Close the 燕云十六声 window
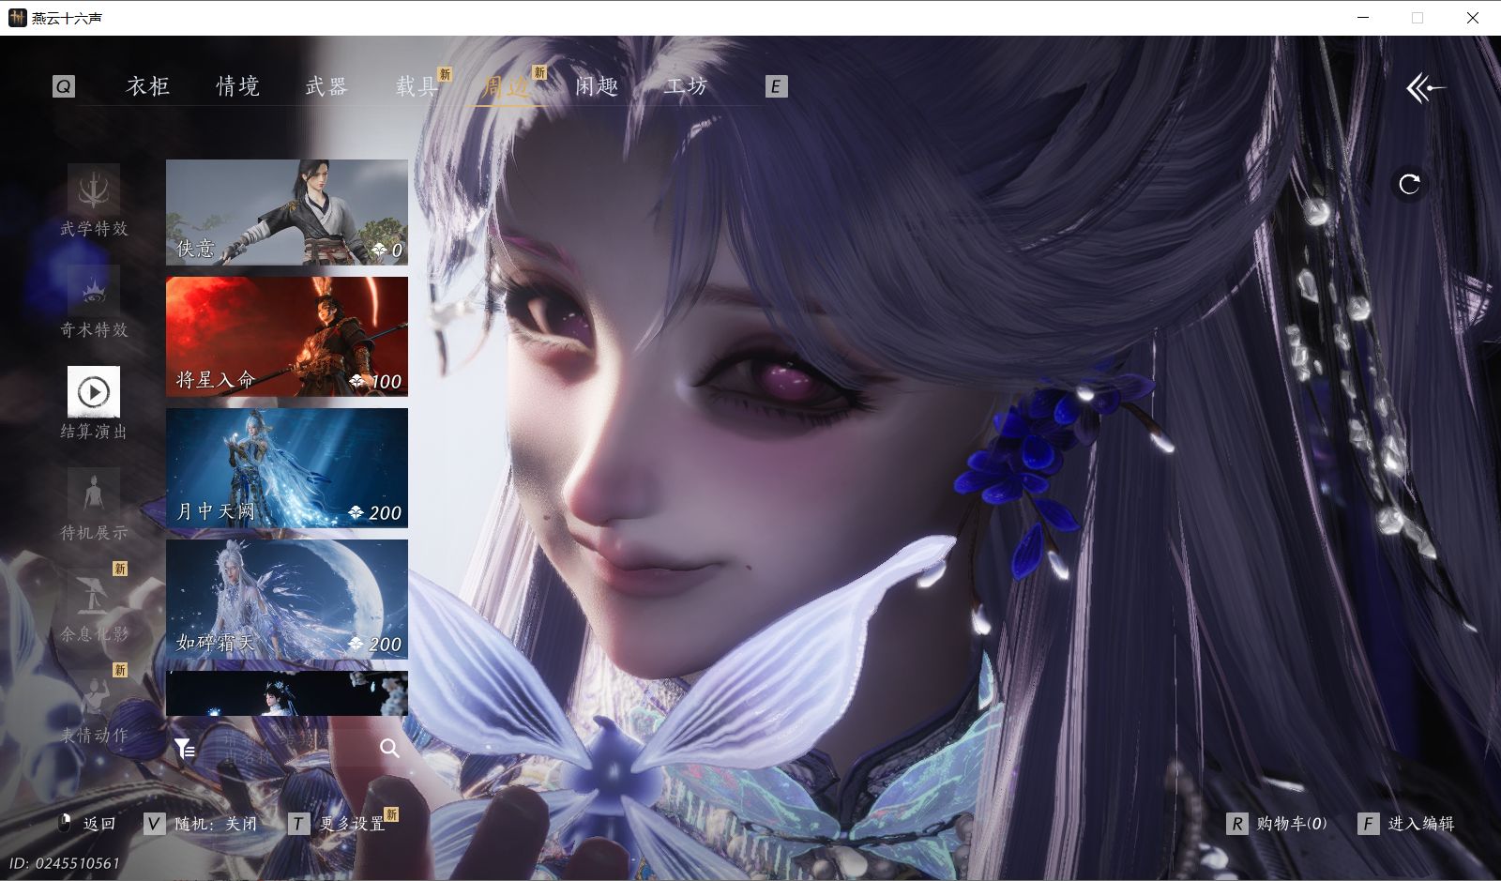This screenshot has height=881, width=1501. [x=1473, y=18]
